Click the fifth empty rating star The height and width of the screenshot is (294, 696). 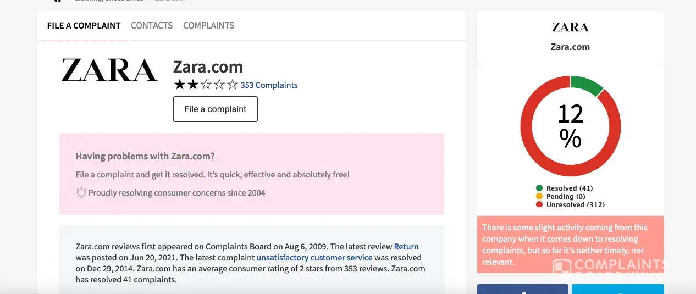(x=233, y=85)
